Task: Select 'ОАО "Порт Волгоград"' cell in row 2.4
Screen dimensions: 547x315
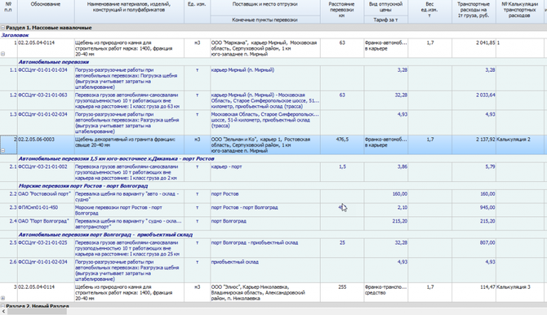Action: tap(46, 224)
